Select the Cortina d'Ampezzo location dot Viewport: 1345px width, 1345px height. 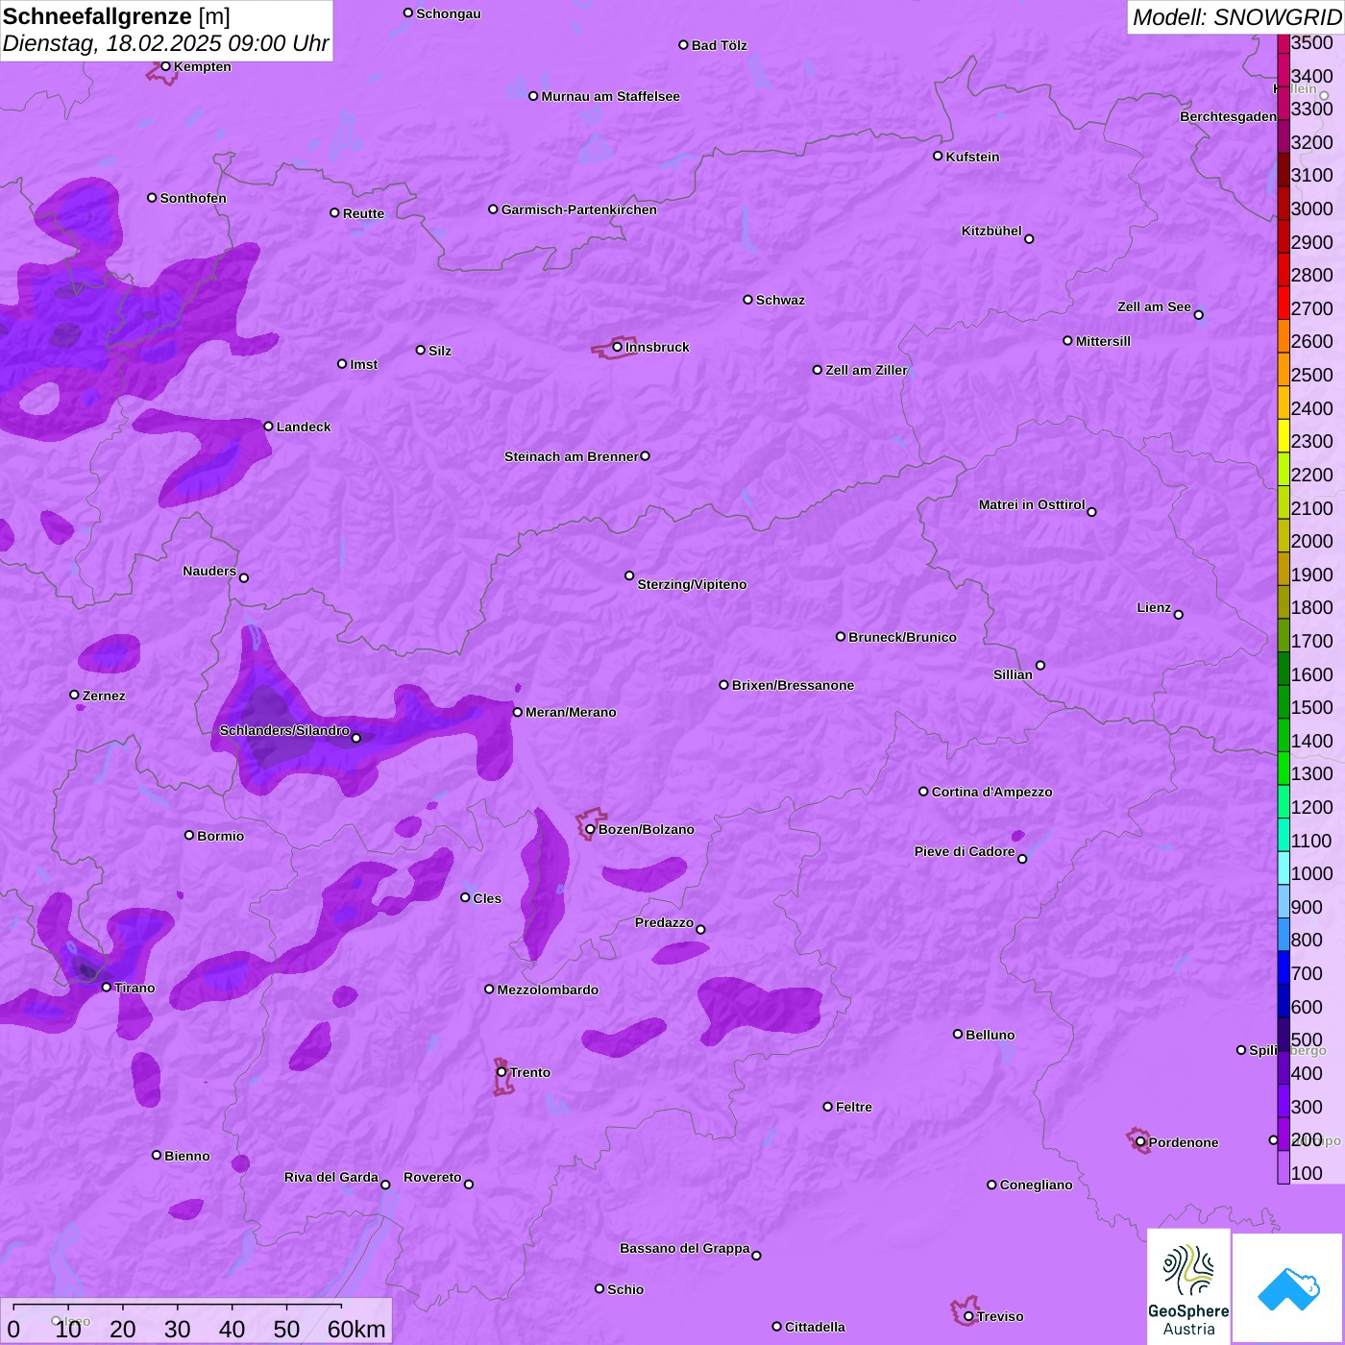coord(923,792)
